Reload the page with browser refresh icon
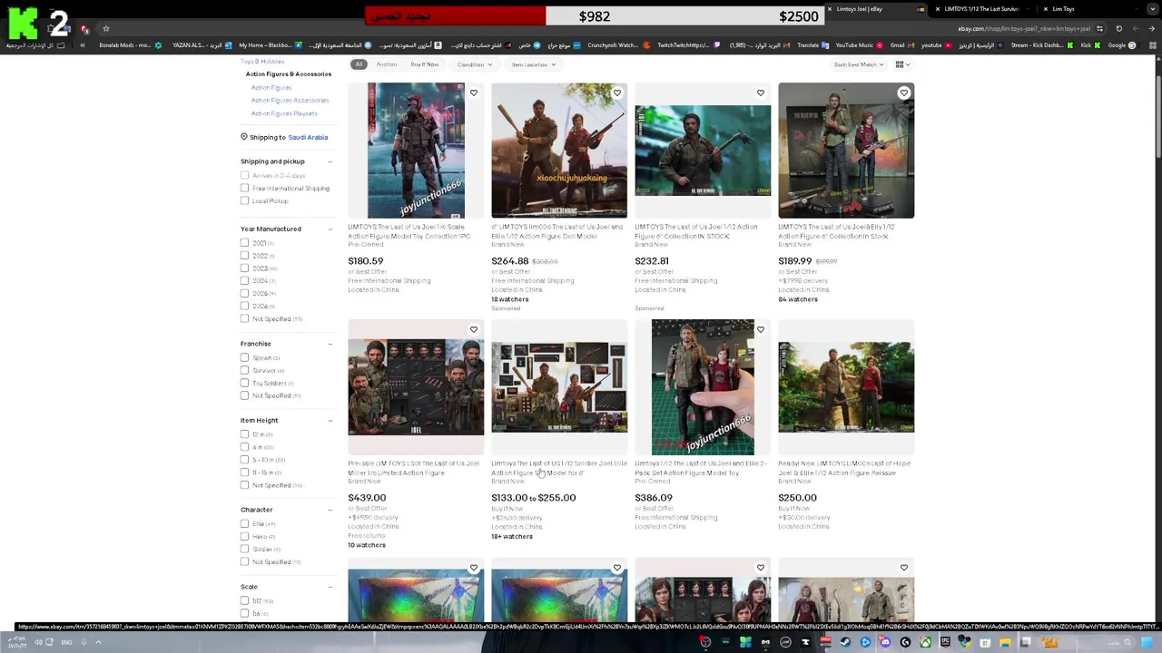 (1118, 29)
